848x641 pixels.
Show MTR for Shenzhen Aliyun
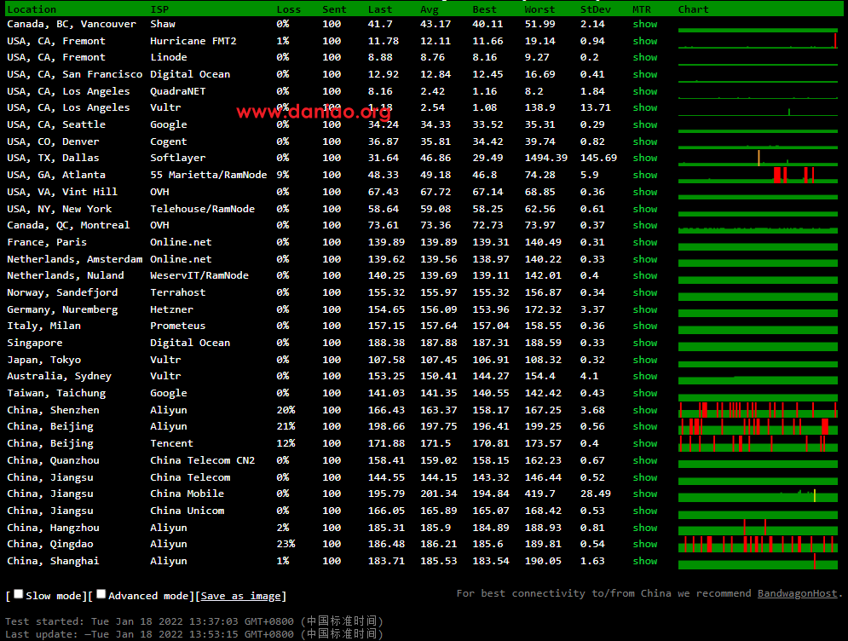coord(645,410)
